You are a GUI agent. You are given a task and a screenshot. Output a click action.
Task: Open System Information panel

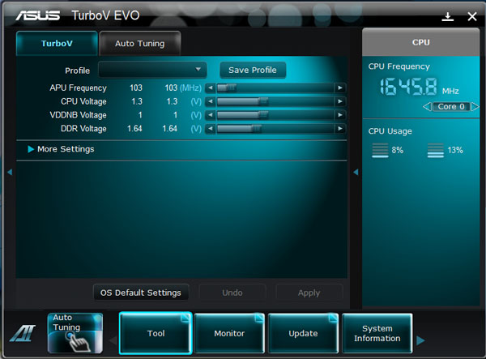click(377, 333)
